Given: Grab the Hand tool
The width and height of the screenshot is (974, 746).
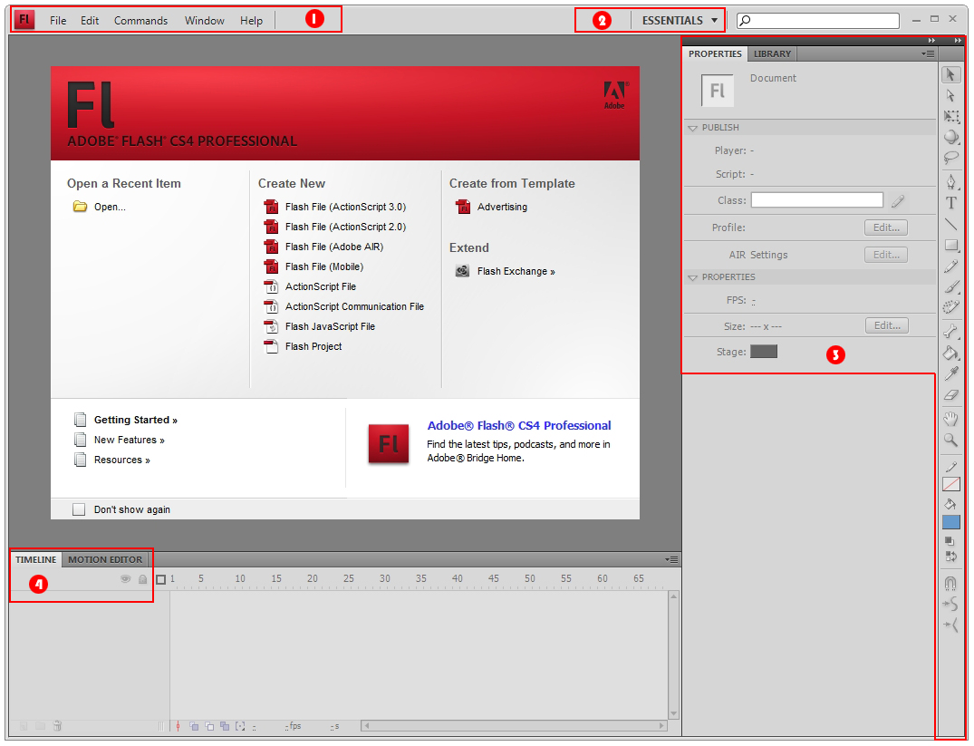Looking at the screenshot, I should click(x=951, y=419).
